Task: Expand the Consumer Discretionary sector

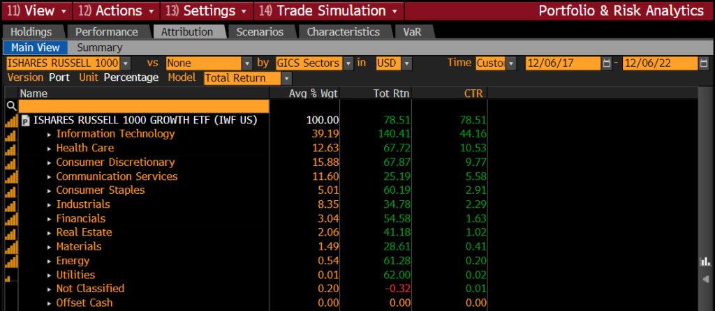Action: [x=50, y=163]
